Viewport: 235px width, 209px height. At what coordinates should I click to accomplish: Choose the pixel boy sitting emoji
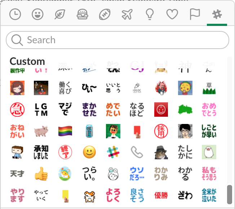(x=17, y=152)
